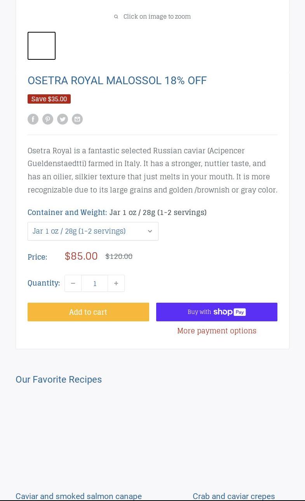Click the $85.00 sale price
Screen dimensions: 305x501
[x=81, y=256]
